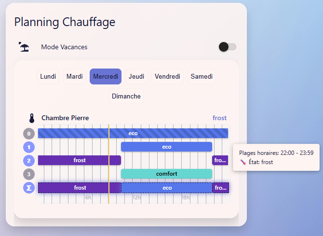Switch to the Mardi tab
This screenshot has height=236, width=323.
[x=75, y=76]
